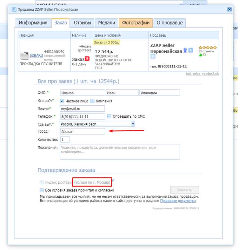Click the five-star seller rating

[208, 47]
